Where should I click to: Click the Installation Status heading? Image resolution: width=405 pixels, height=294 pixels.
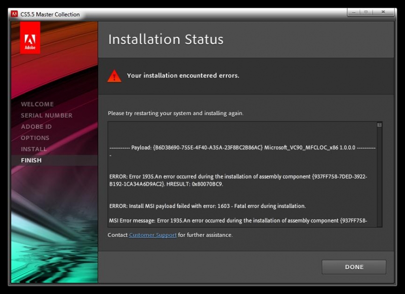(x=166, y=40)
